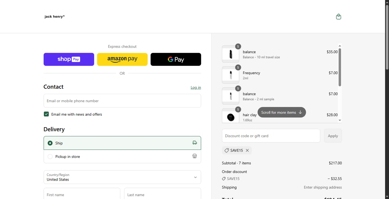
Task: Click the page scrollbar up arrow
Action: coord(387,2)
